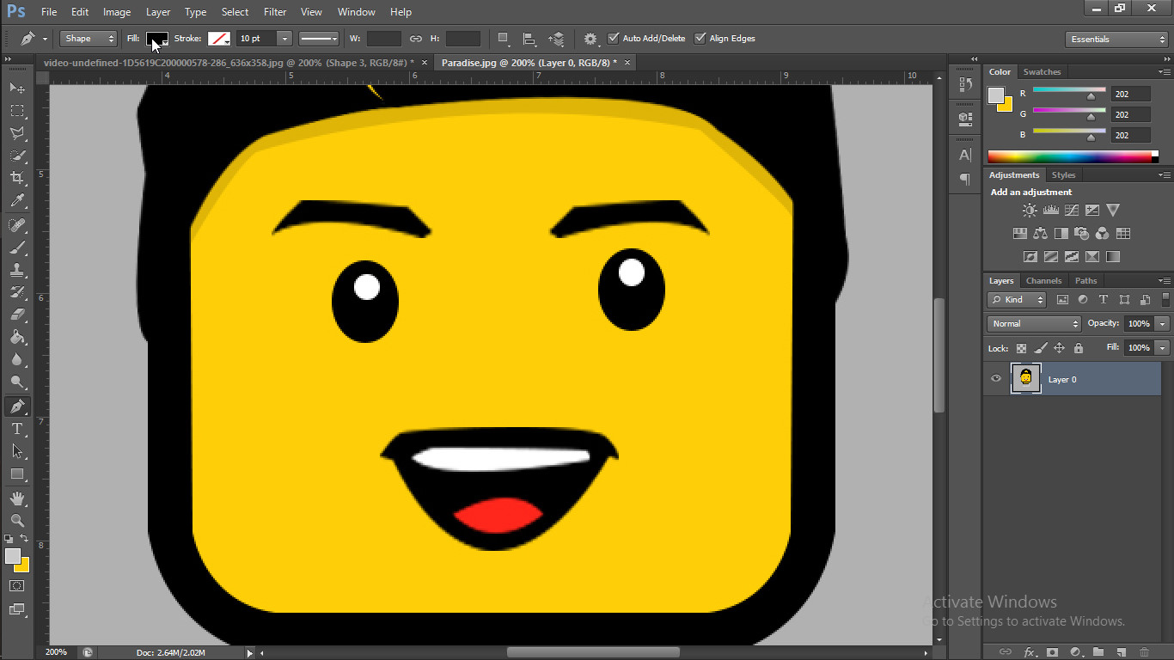Select the Zoom tool

(x=15, y=521)
